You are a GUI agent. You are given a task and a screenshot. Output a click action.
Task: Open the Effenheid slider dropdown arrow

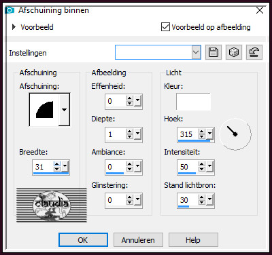click(x=137, y=100)
